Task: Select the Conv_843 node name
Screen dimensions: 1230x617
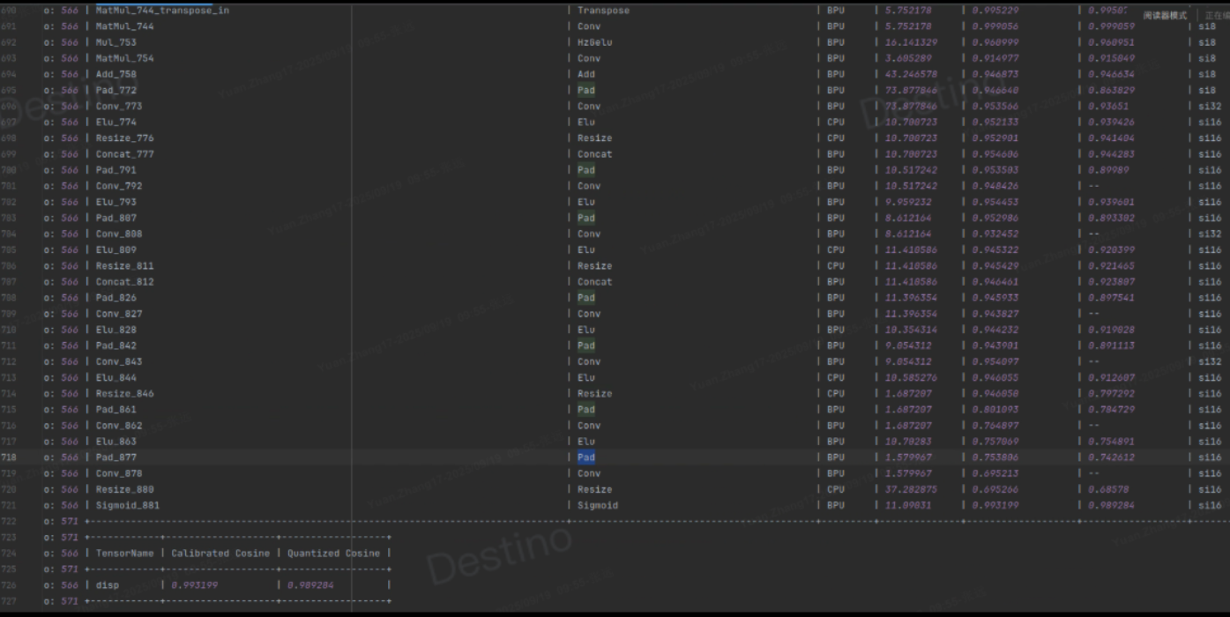Action: coord(119,361)
